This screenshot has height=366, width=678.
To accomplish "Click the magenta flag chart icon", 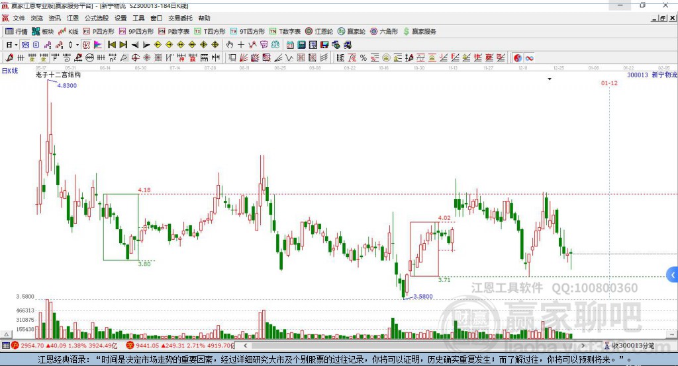I will [x=98, y=44].
